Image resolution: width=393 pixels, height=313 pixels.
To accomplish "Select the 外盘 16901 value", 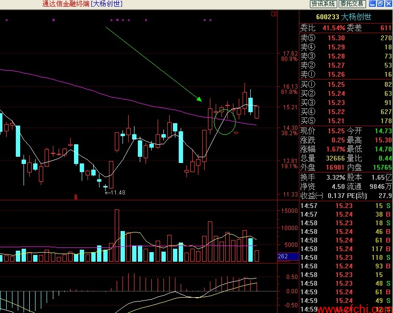I will click(335, 167).
